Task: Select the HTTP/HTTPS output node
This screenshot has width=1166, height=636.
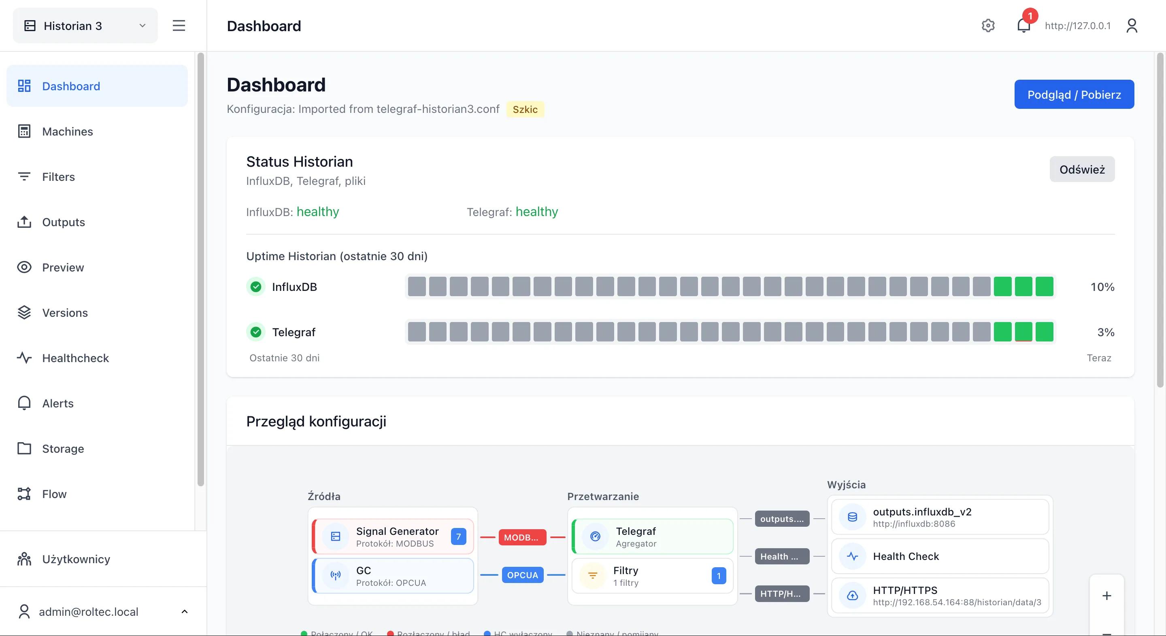Action: click(940, 596)
